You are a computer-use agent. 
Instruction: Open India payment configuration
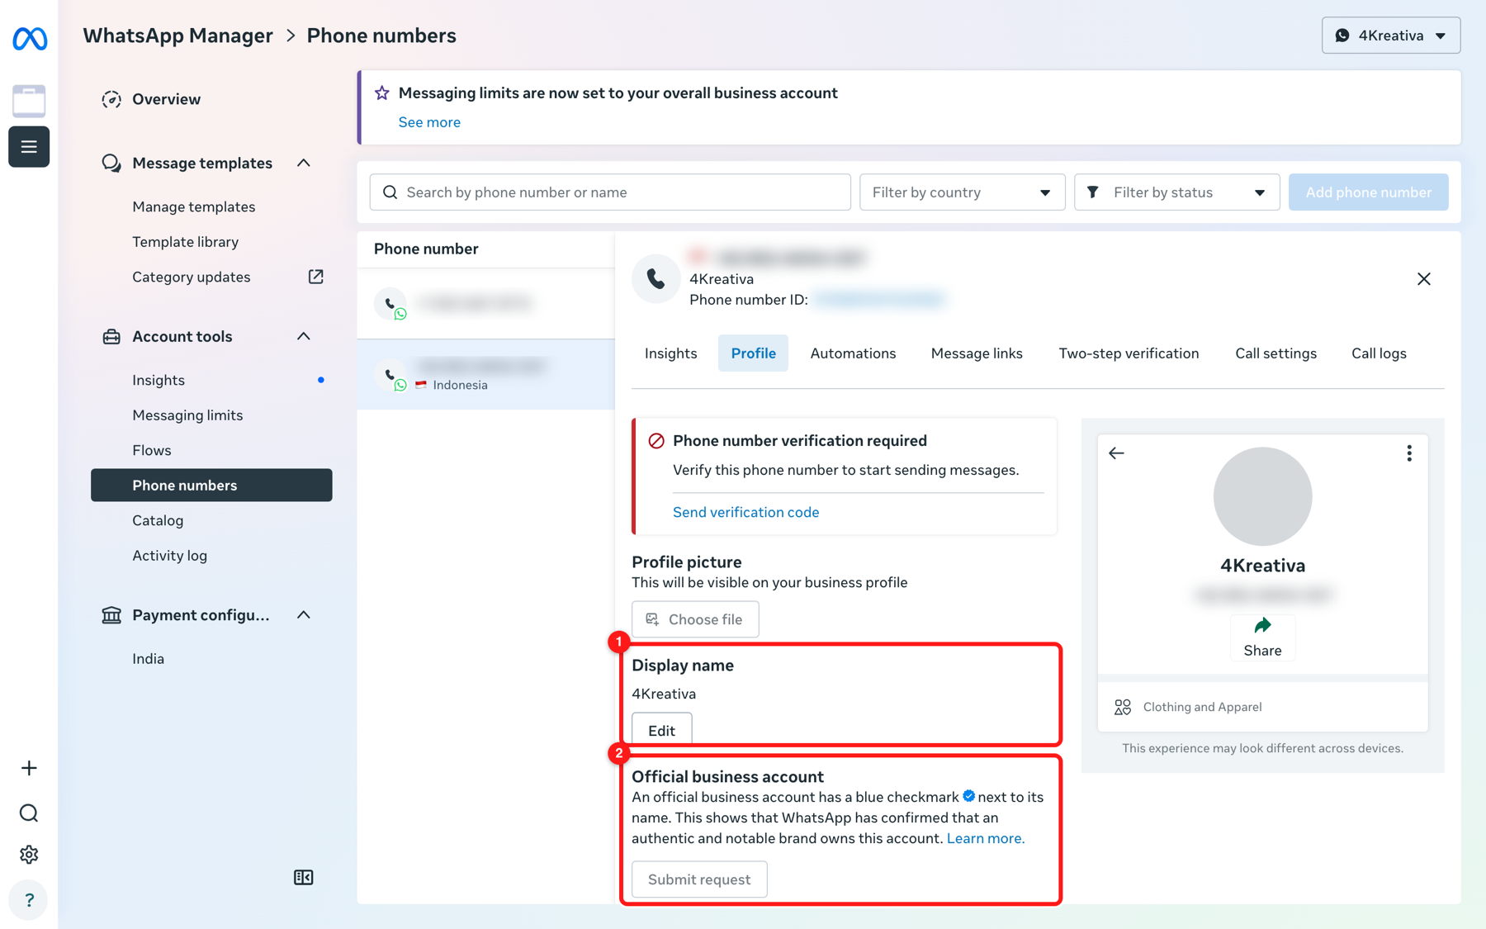149,659
